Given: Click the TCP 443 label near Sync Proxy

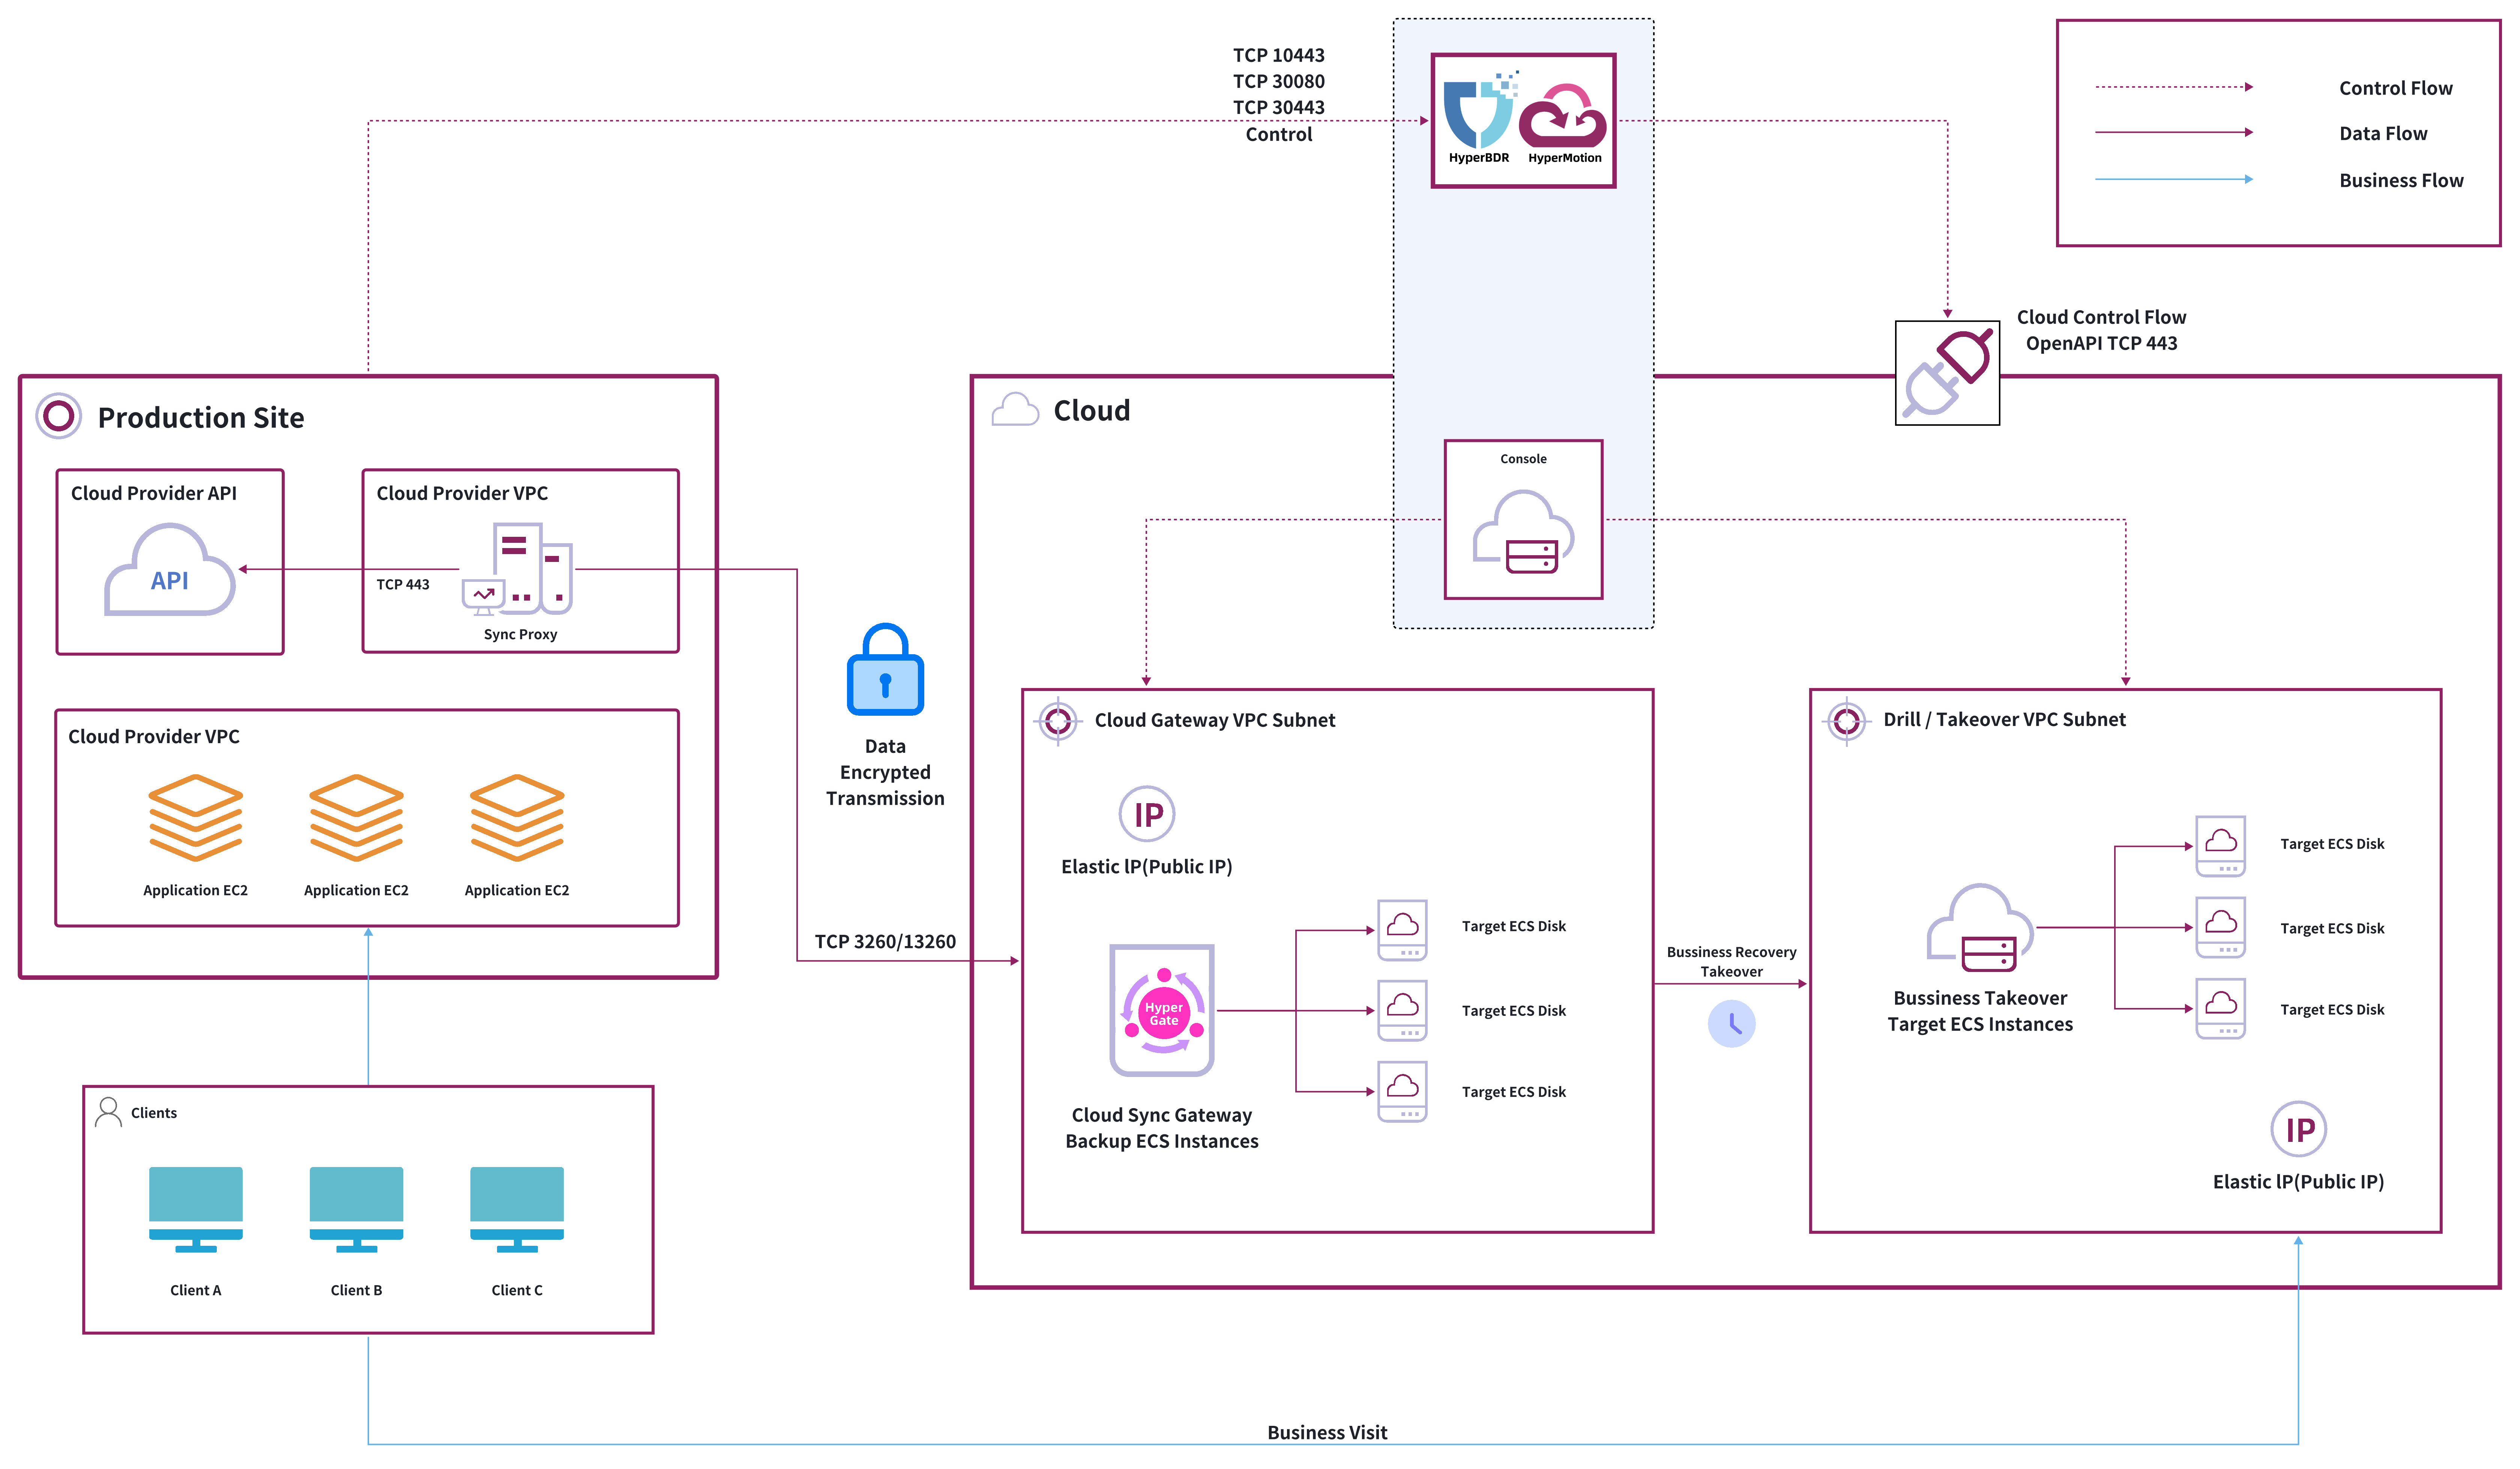Looking at the screenshot, I should coord(403,584).
